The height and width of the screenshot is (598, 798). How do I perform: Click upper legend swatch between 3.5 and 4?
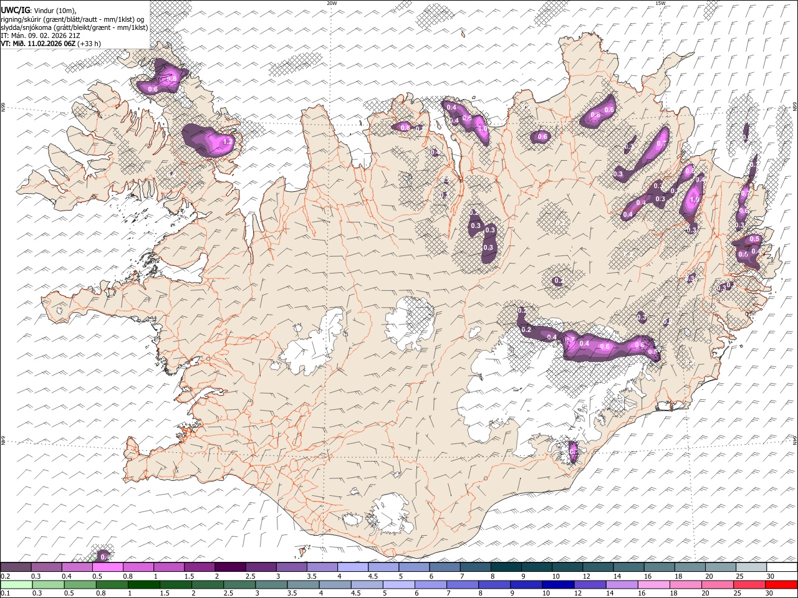322,567
